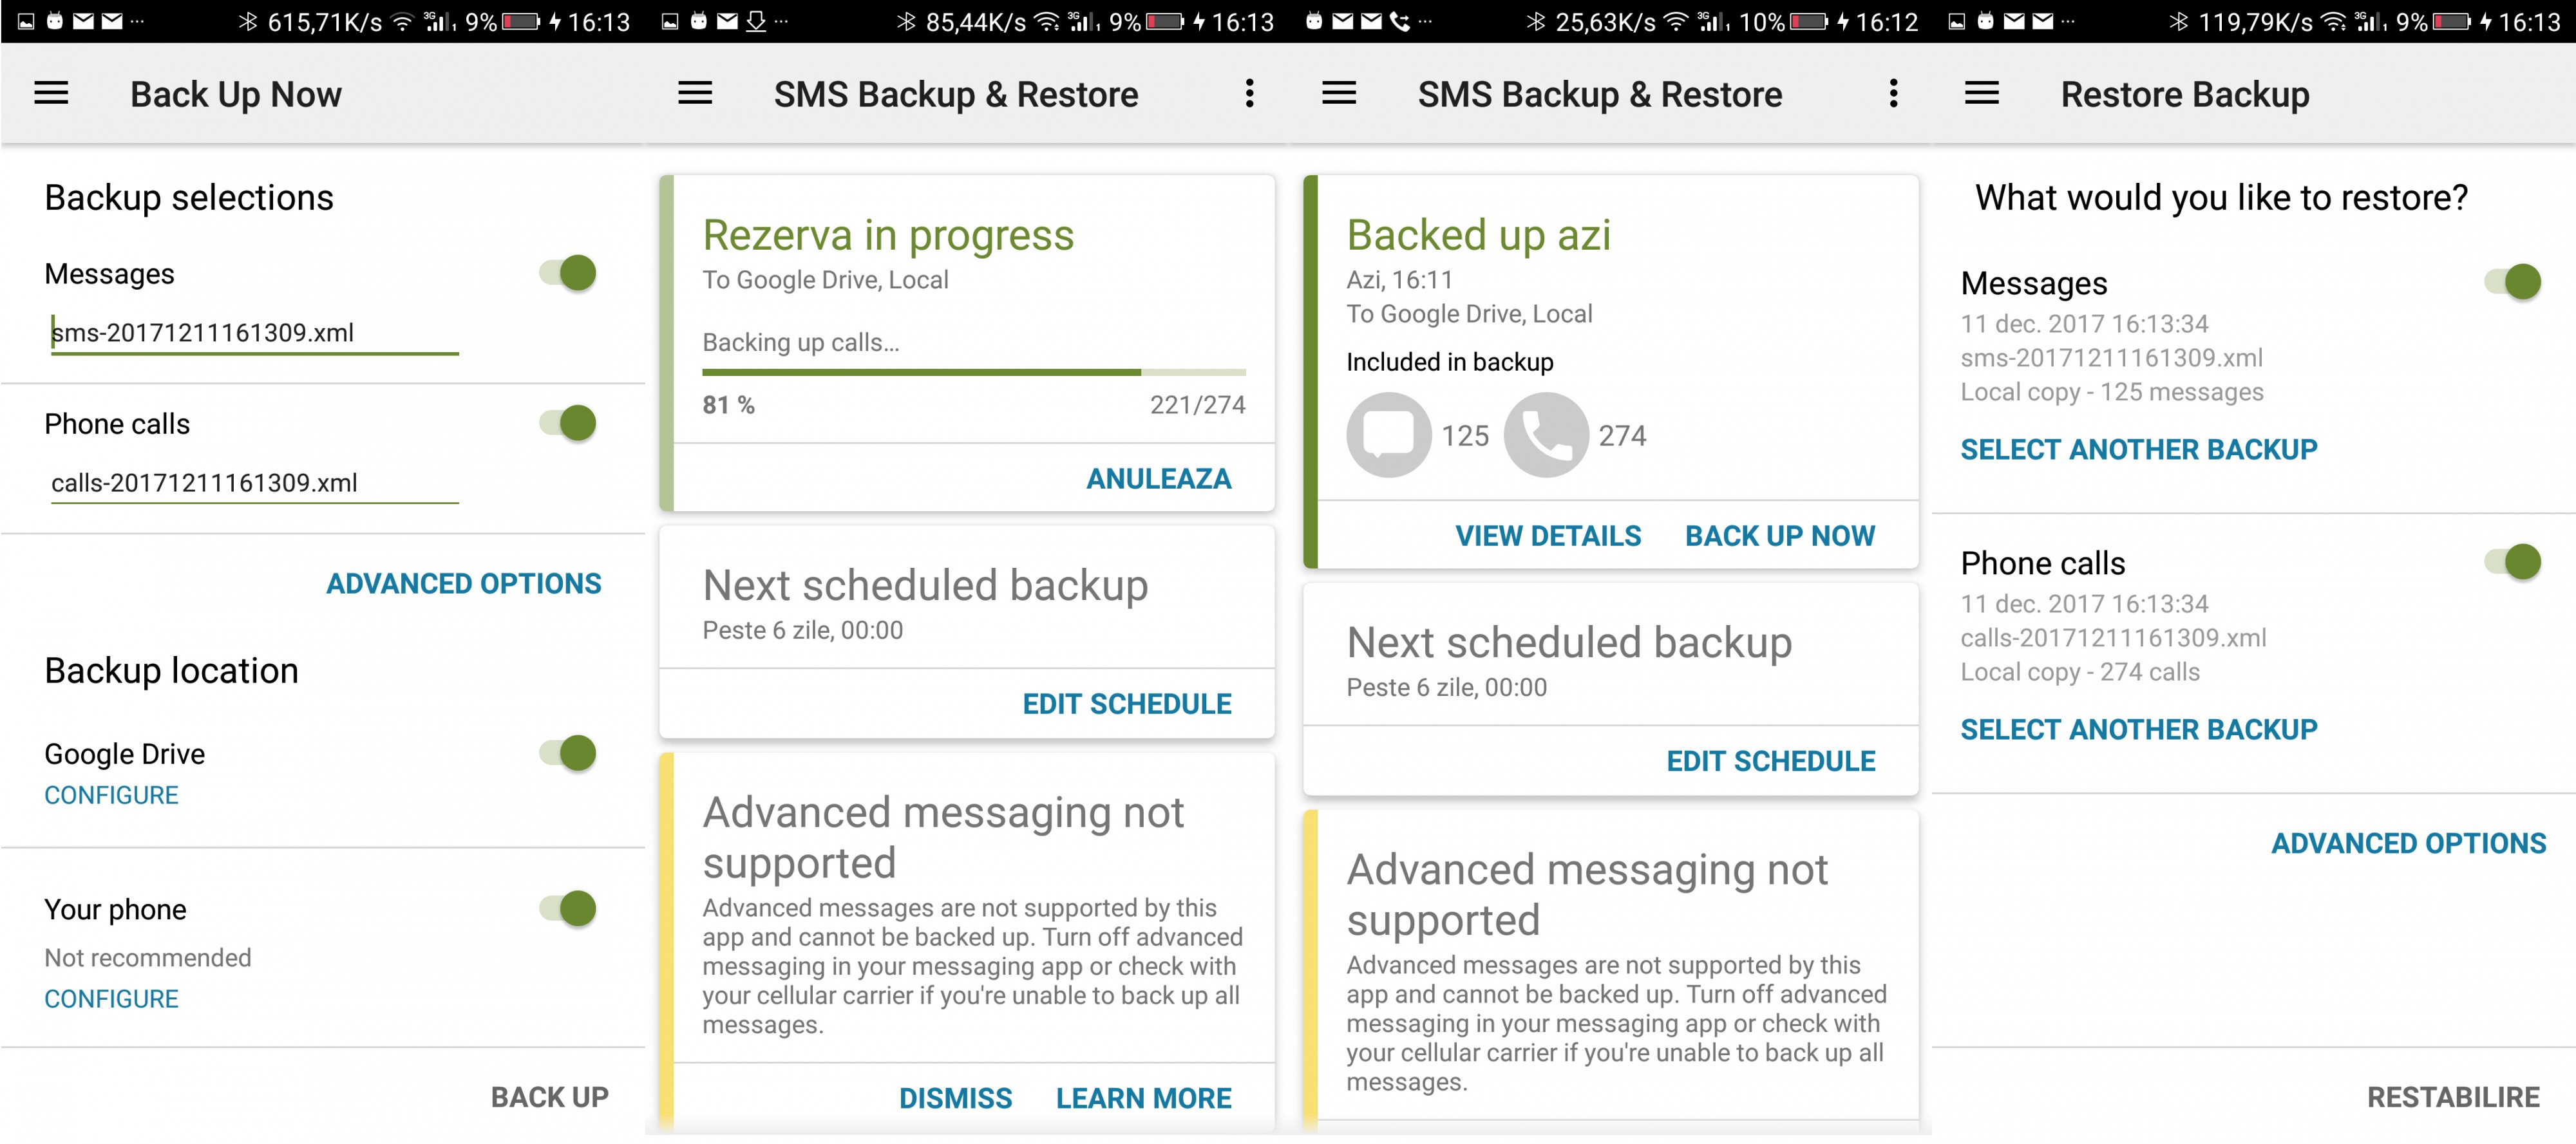This screenshot has height=1144, width=2576.
Task: Expand Advanced Options under Backup selections
Action: (464, 584)
